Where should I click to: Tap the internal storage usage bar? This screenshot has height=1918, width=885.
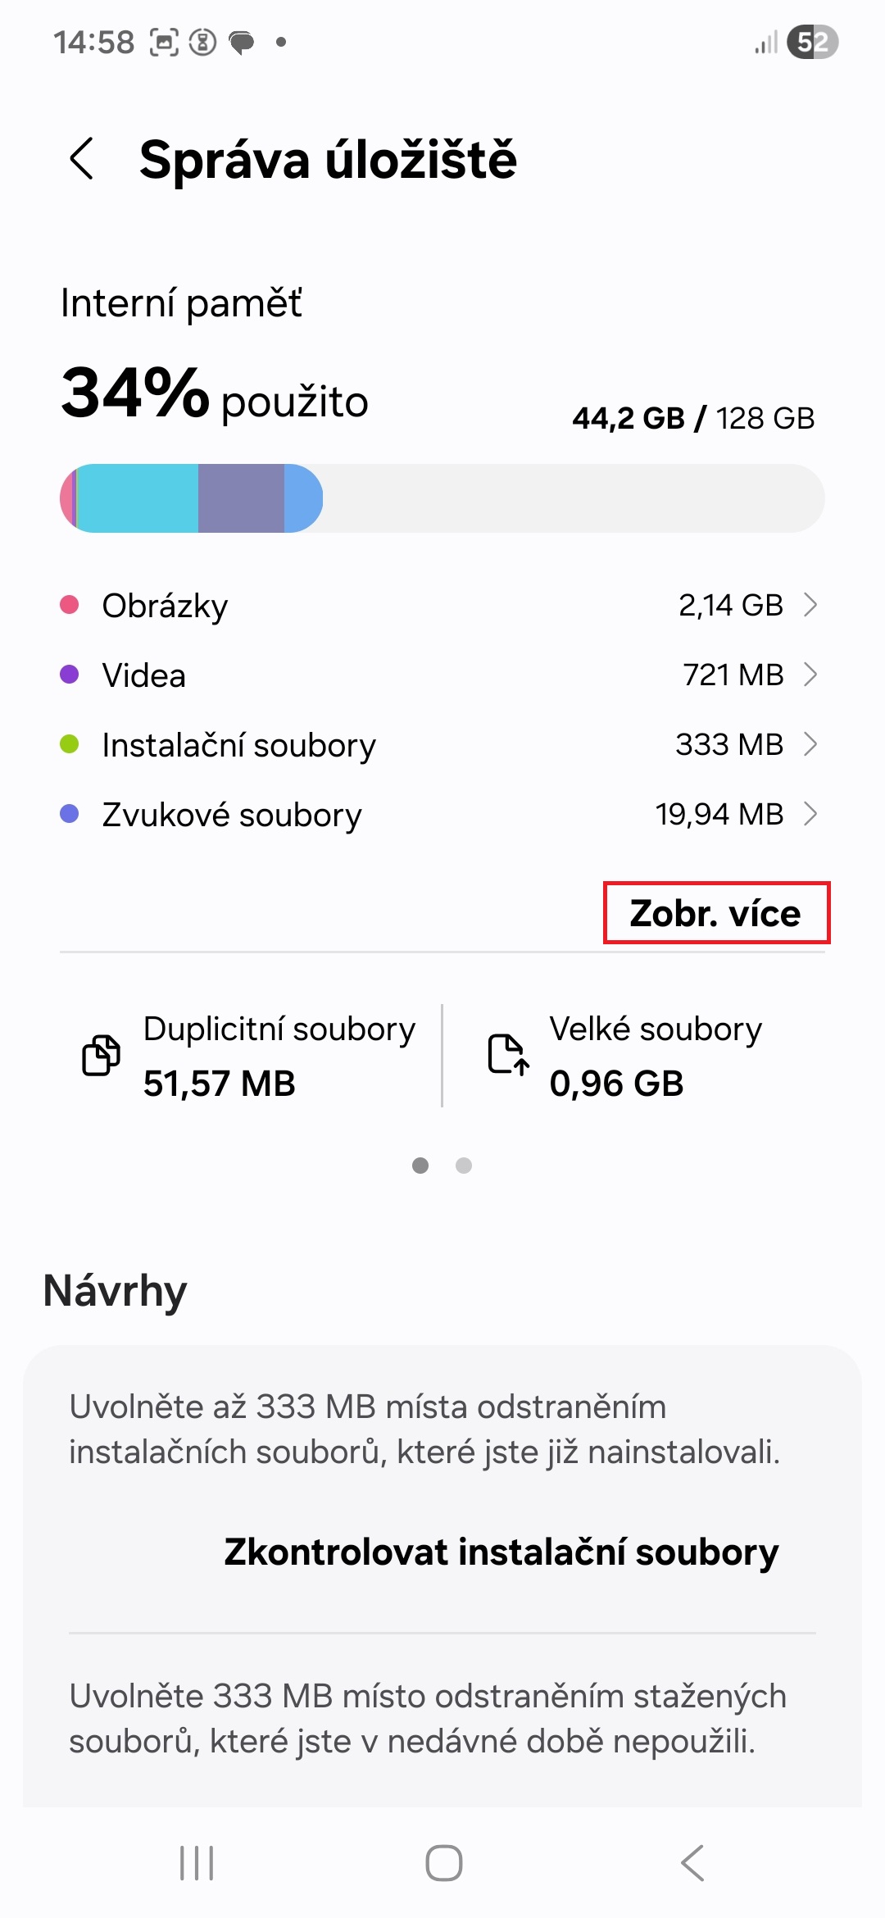click(x=442, y=497)
